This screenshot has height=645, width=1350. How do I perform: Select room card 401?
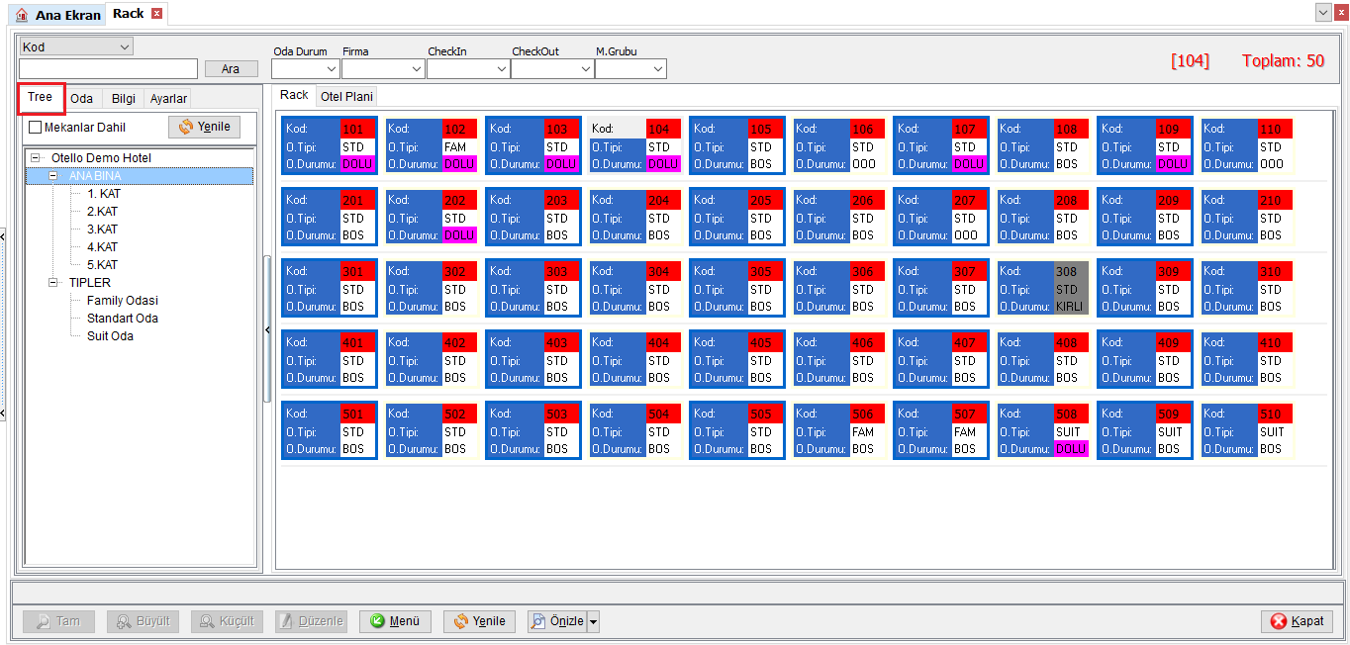[330, 359]
